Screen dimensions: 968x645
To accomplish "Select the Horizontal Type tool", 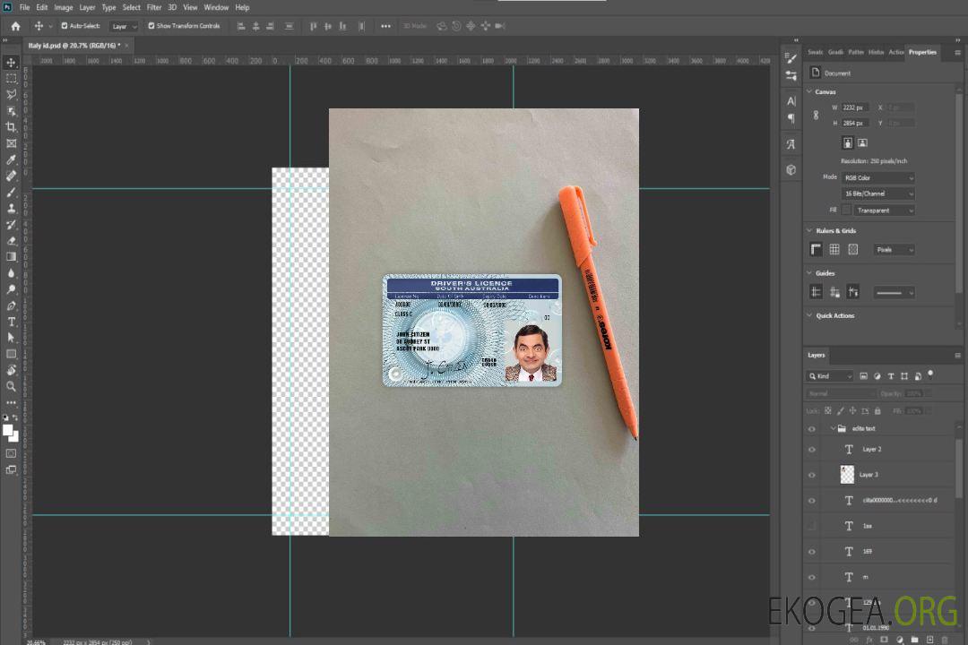I will click(12, 322).
